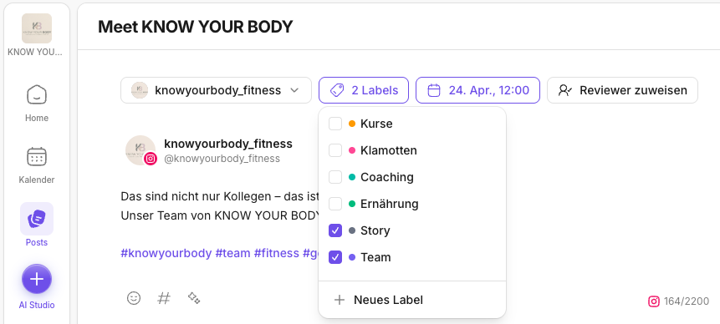The image size is (720, 324).
Task: Click the AI Studio plus button
Action: click(37, 279)
